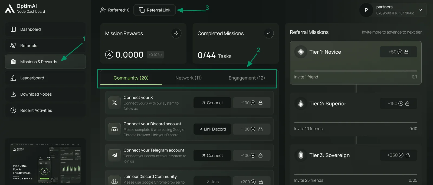Click the Link Discord button
This screenshot has height=185, width=433.
(x=212, y=129)
